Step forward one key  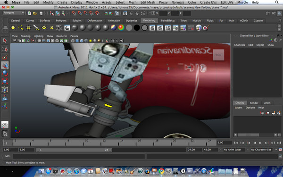[x=266, y=143]
